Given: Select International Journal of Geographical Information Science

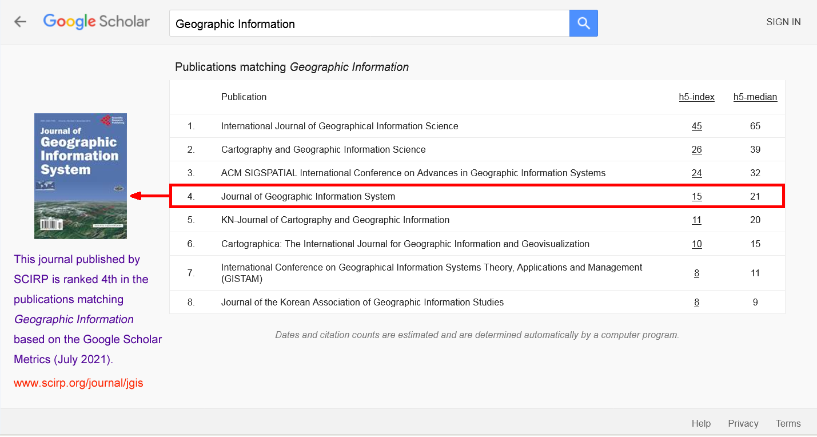Looking at the screenshot, I should 340,126.
